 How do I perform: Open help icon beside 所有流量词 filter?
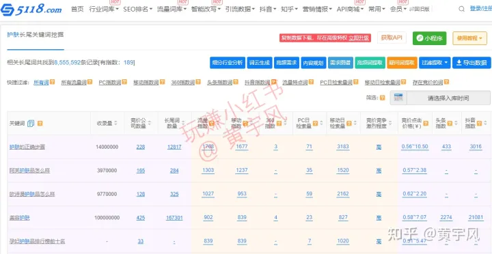[90, 82]
